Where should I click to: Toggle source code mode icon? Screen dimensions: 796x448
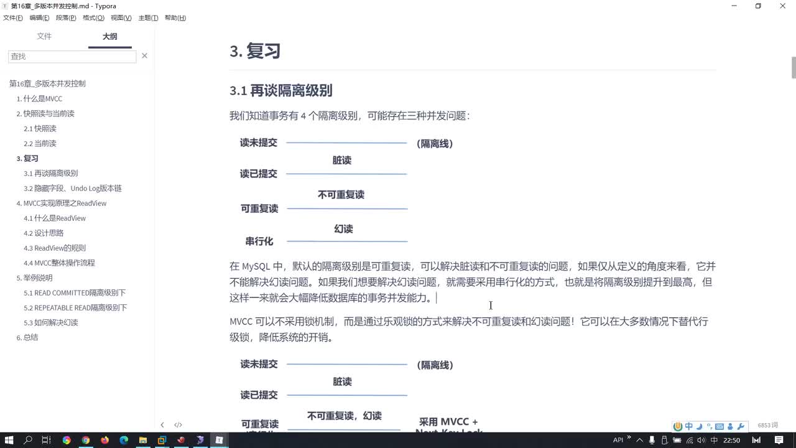(x=178, y=425)
